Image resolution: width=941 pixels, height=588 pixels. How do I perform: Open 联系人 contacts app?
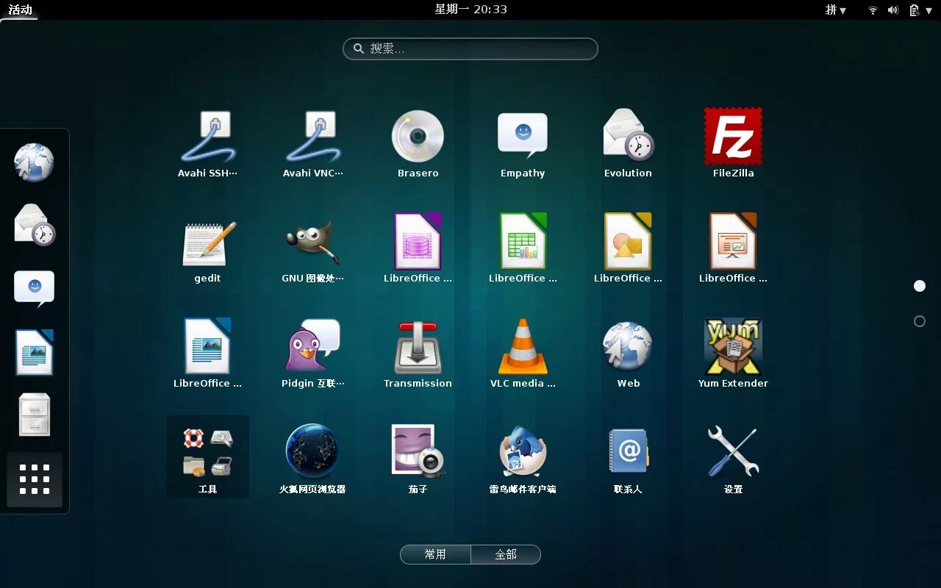[628, 459]
